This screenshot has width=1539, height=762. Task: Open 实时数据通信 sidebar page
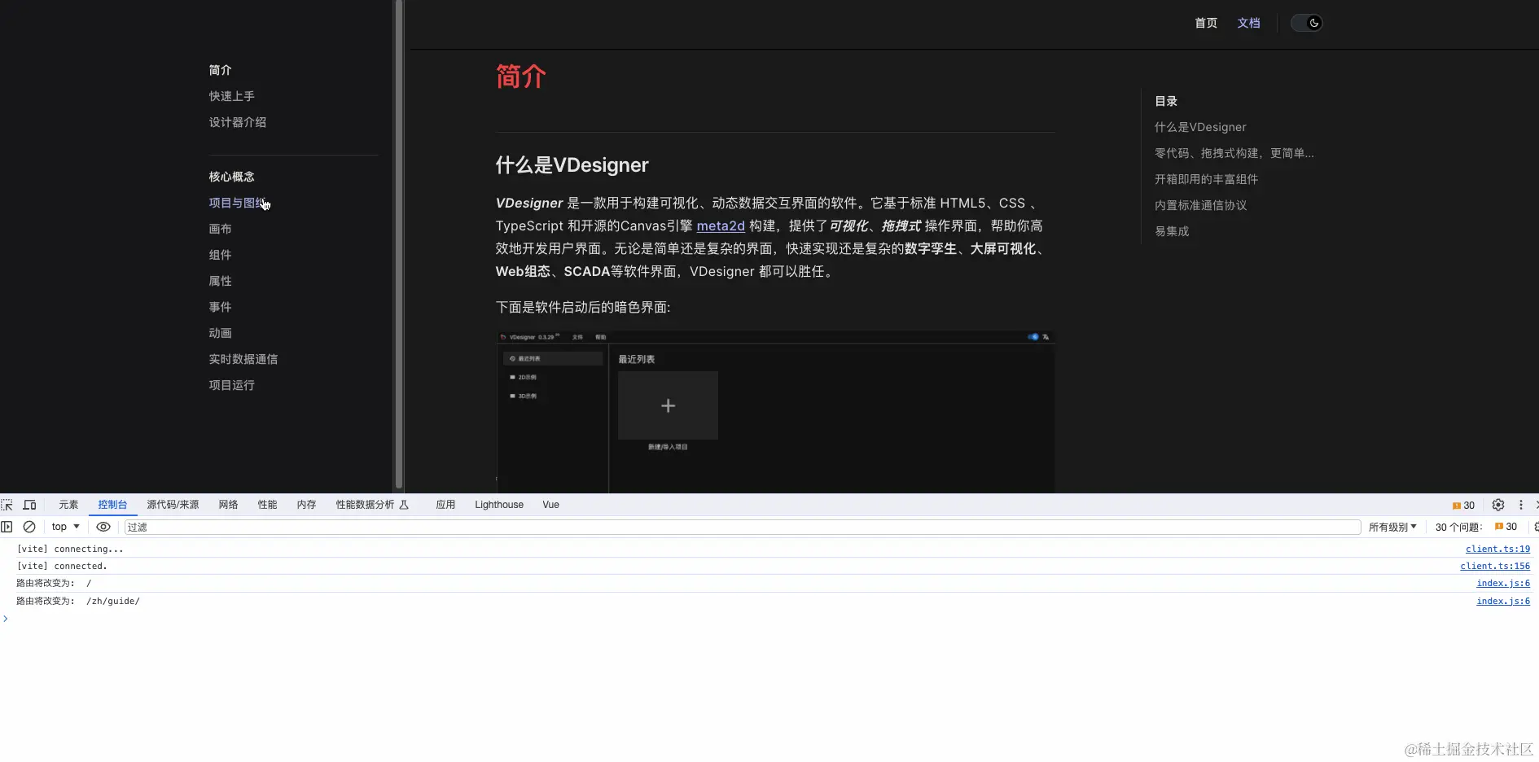pos(243,359)
